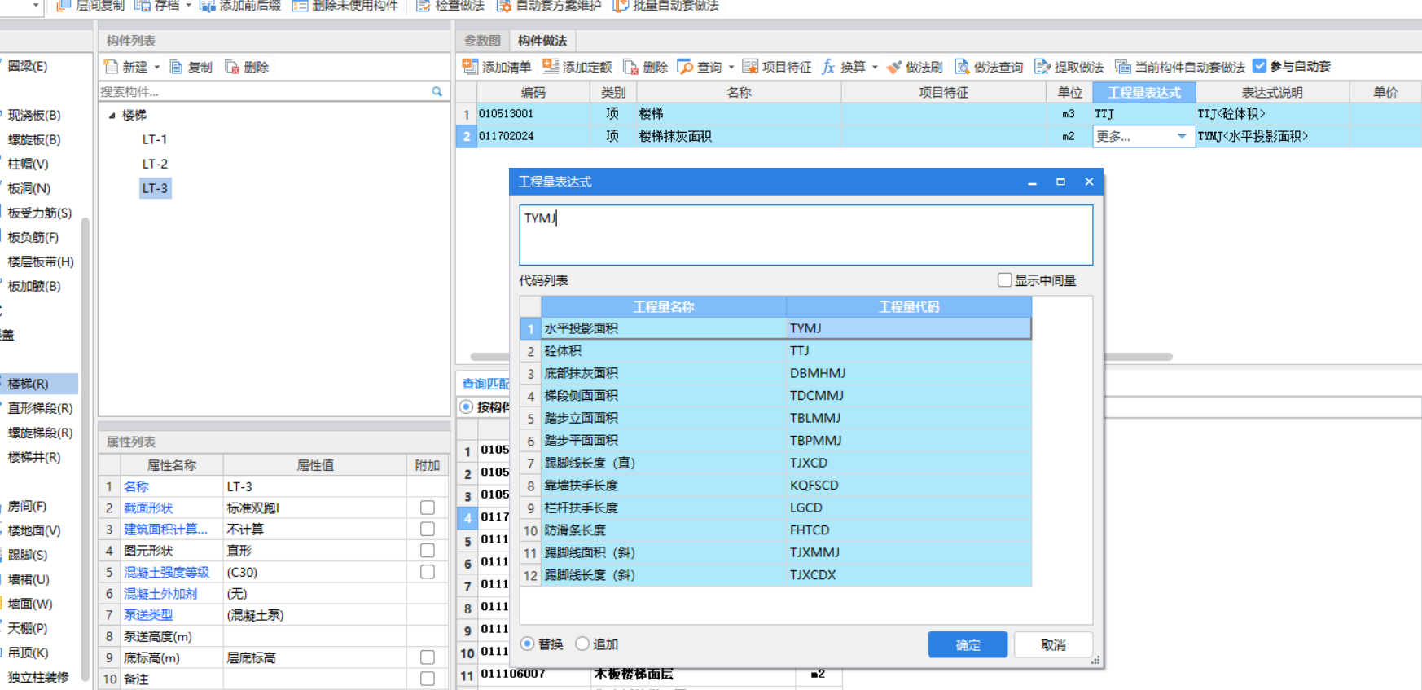
Task: Toggle 附加 checkbox for 混凝土强度等级 row
Action: 428,572
